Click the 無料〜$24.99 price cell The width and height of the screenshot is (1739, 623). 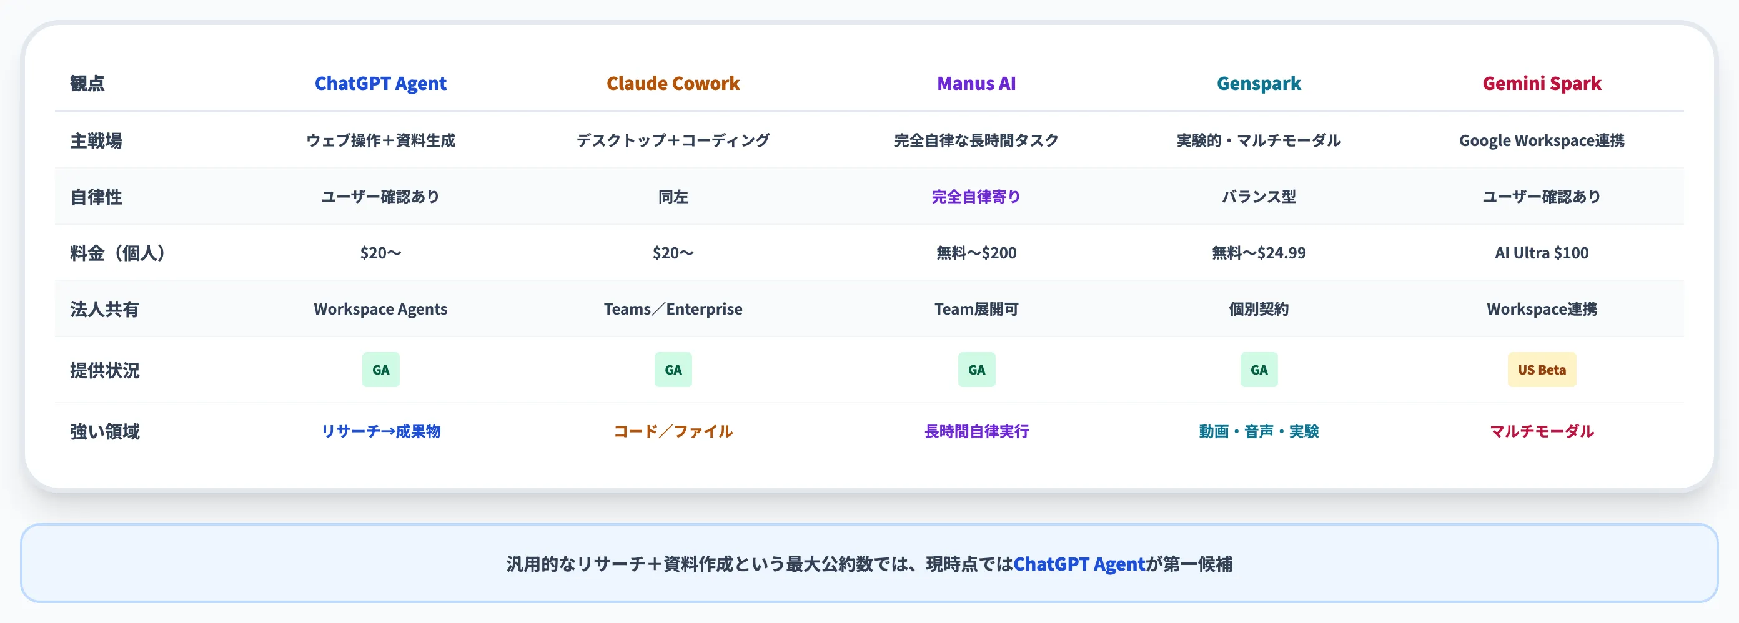1259,253
